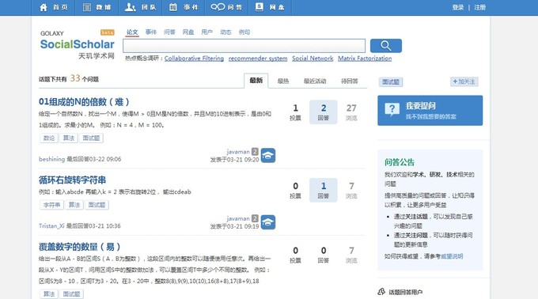Click 登录 in the top right
Viewport: 538px width, 299px height.
tap(458, 7)
